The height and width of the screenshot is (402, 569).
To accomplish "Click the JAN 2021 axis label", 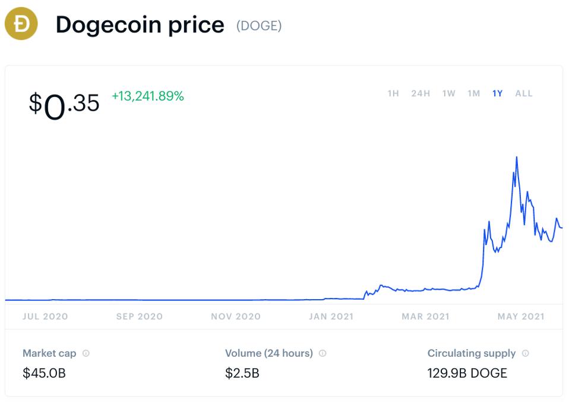I will (x=331, y=316).
